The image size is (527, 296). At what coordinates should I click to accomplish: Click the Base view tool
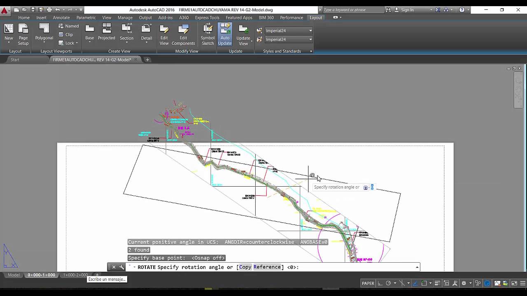click(x=89, y=34)
